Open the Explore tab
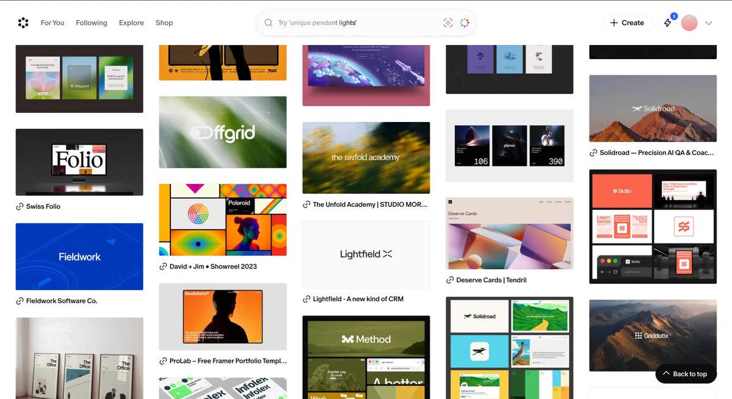Image resolution: width=732 pixels, height=399 pixels. (x=131, y=23)
